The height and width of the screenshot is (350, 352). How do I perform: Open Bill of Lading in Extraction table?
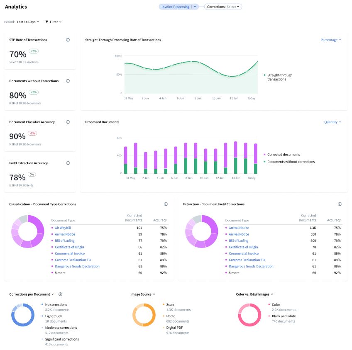pyautogui.click(x=239, y=241)
